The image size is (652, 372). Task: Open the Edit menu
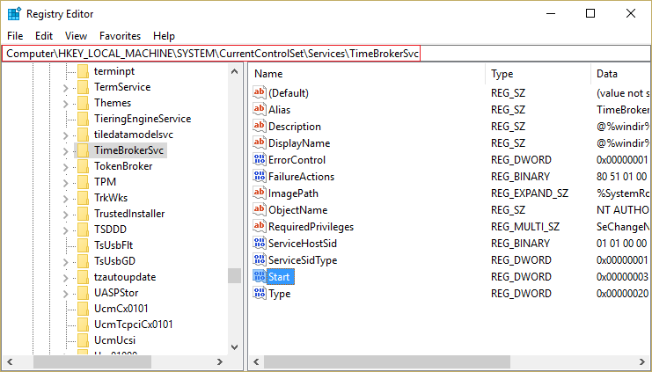tap(44, 36)
